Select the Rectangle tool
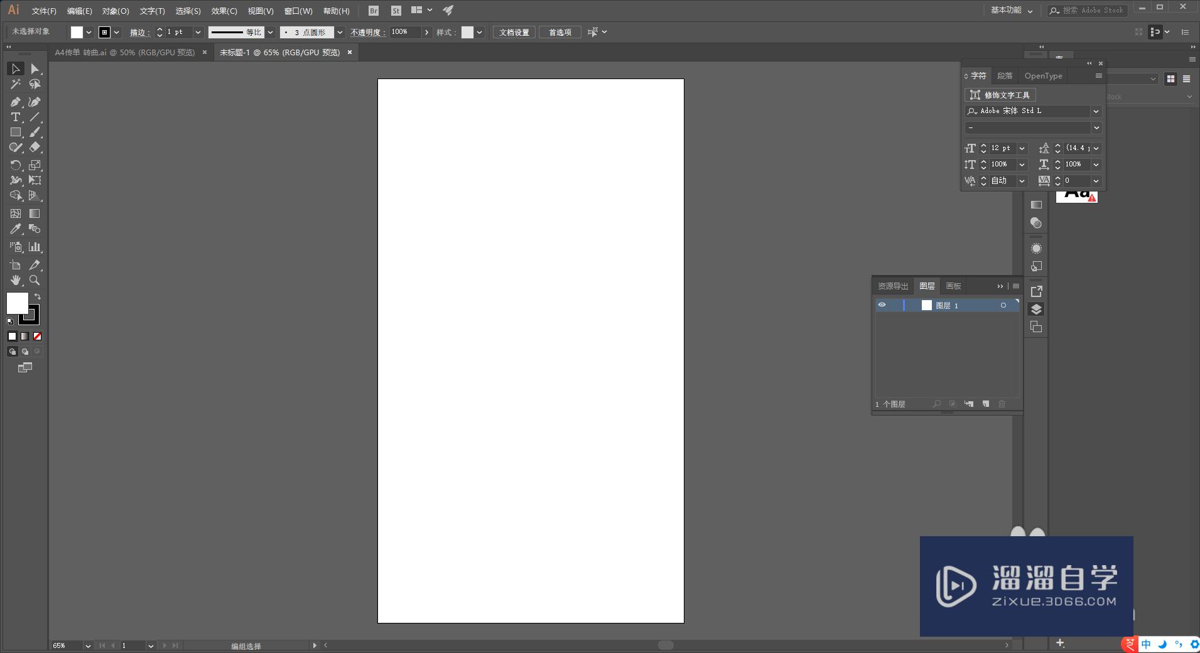Screen dimensions: 1200x653 pyautogui.click(x=16, y=132)
